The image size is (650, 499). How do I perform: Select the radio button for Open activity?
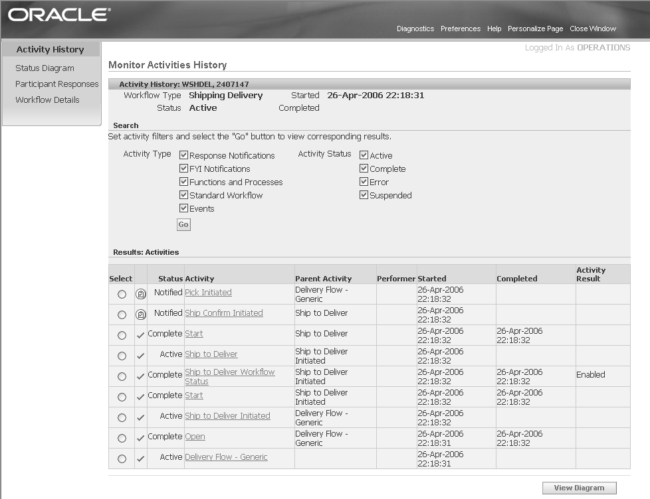(x=122, y=438)
